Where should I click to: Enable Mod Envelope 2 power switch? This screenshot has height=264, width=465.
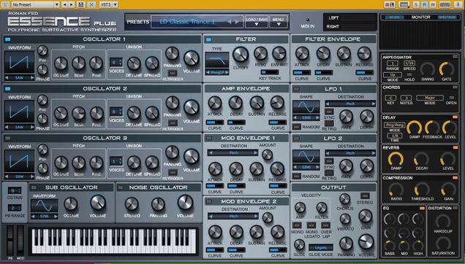click(209, 201)
